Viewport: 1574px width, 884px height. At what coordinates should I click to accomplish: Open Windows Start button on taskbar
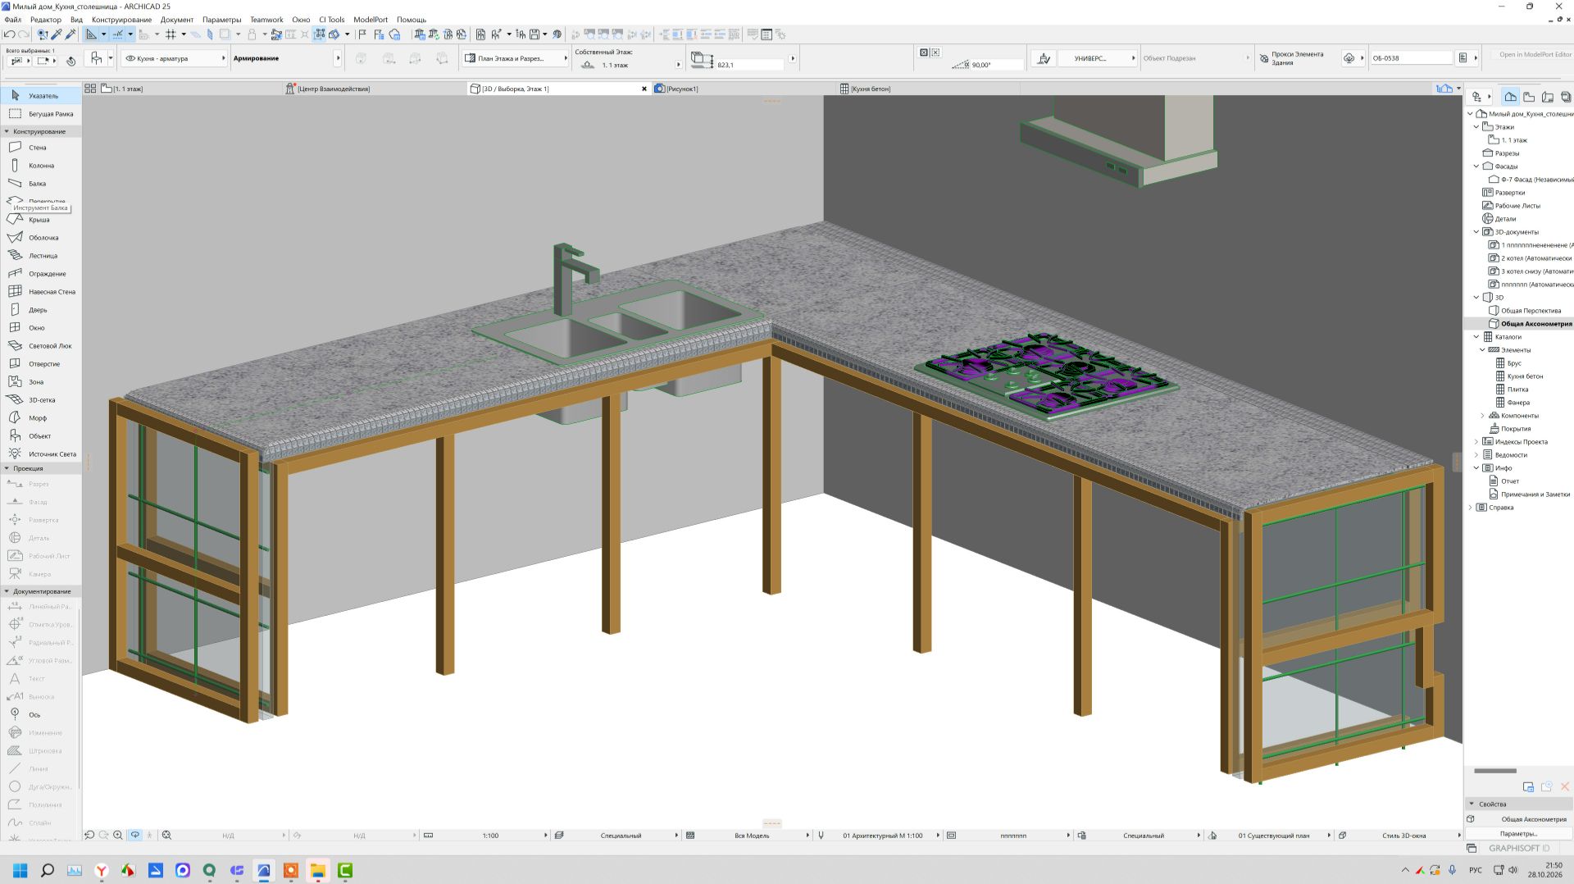pyautogui.click(x=20, y=870)
